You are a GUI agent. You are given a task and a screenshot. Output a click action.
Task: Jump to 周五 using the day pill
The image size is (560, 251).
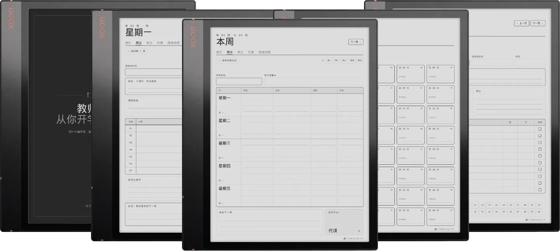tap(359, 60)
